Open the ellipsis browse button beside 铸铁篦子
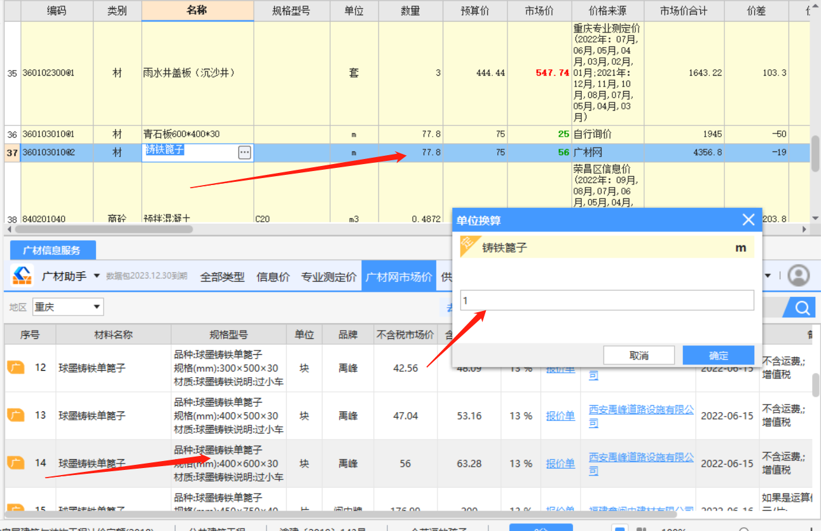Screen dimensions: 821x531 coord(245,153)
